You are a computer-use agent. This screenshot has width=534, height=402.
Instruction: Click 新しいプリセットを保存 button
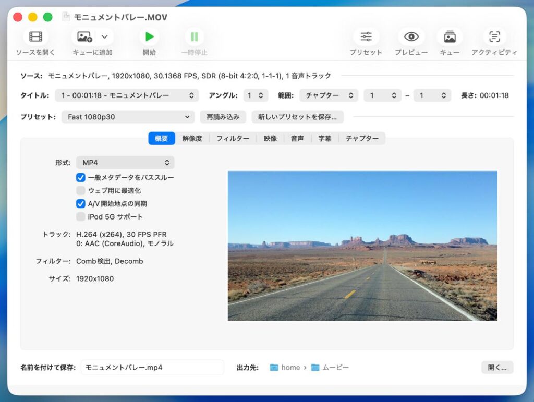tap(298, 117)
